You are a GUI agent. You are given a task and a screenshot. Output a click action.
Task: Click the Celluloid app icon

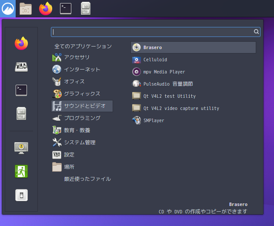(x=136, y=60)
